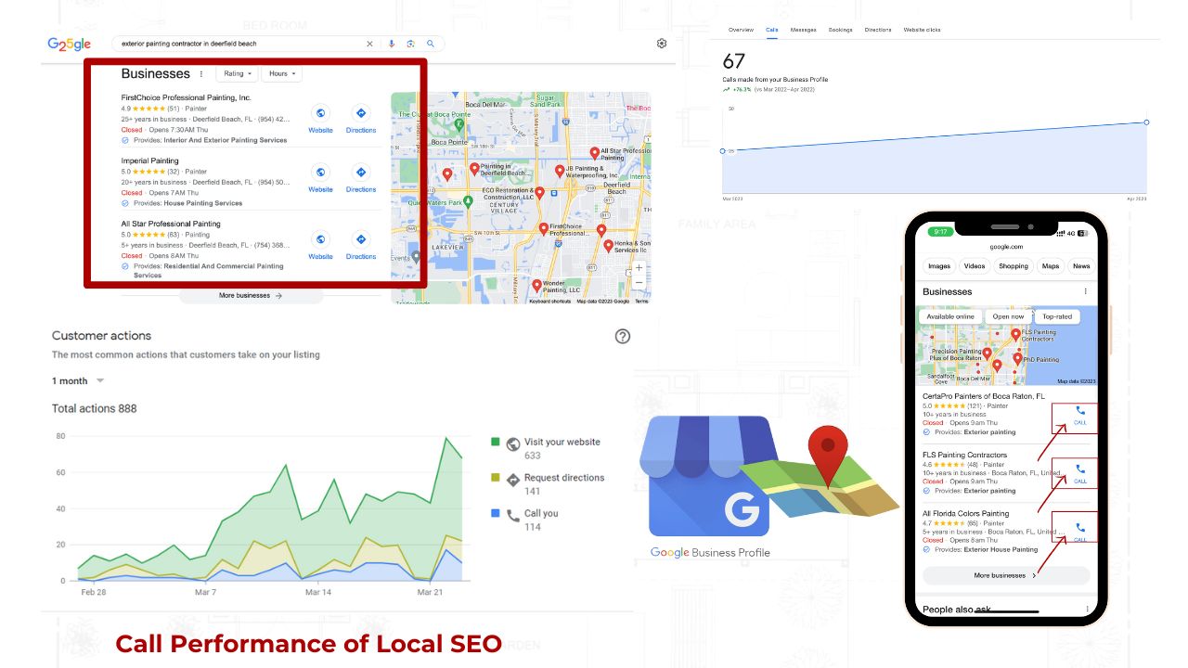Zoom out the map with the minus button
1188x668 pixels.
[639, 282]
